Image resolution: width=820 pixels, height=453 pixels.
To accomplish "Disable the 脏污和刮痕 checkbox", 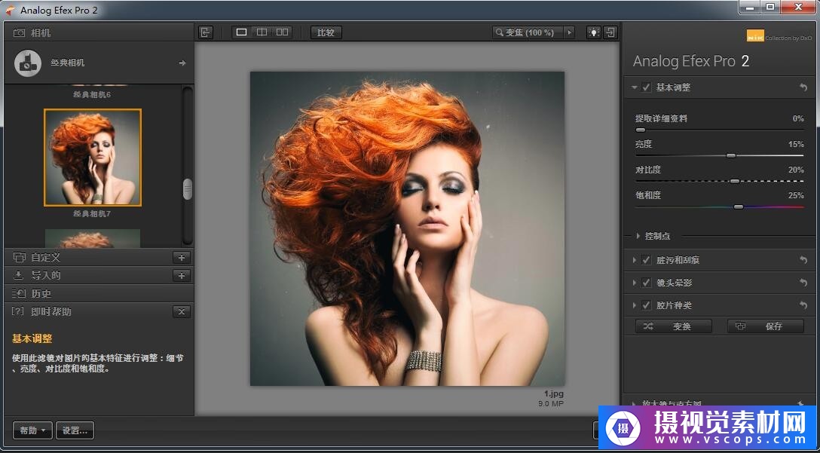I will pos(647,260).
